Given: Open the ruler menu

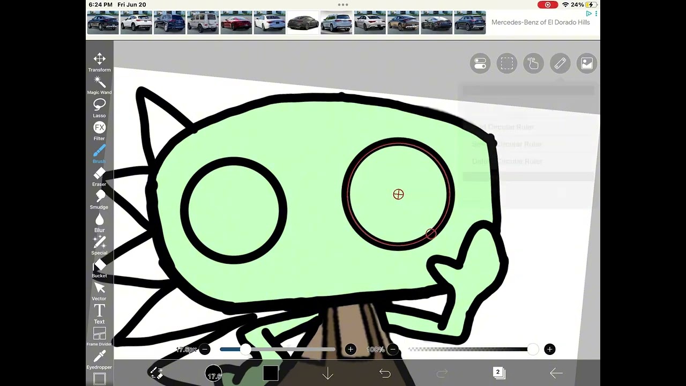Looking at the screenshot, I should click(x=560, y=64).
